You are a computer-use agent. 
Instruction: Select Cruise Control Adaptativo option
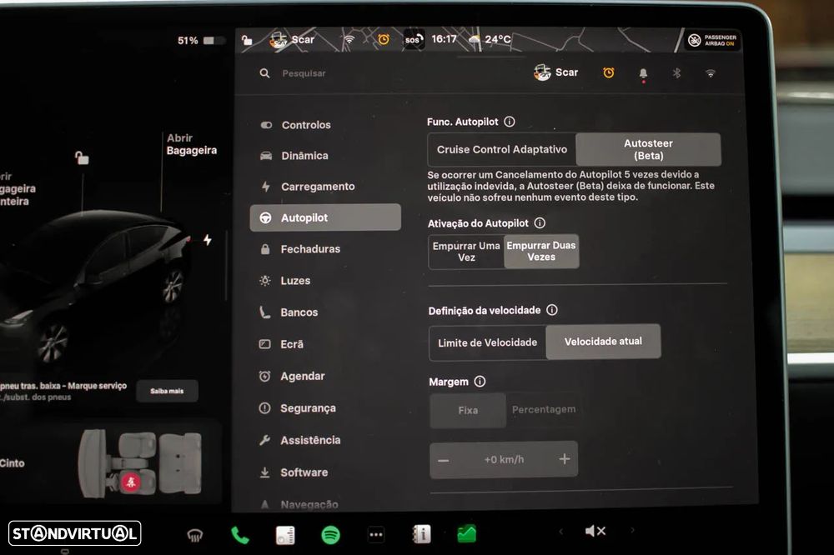coord(502,149)
